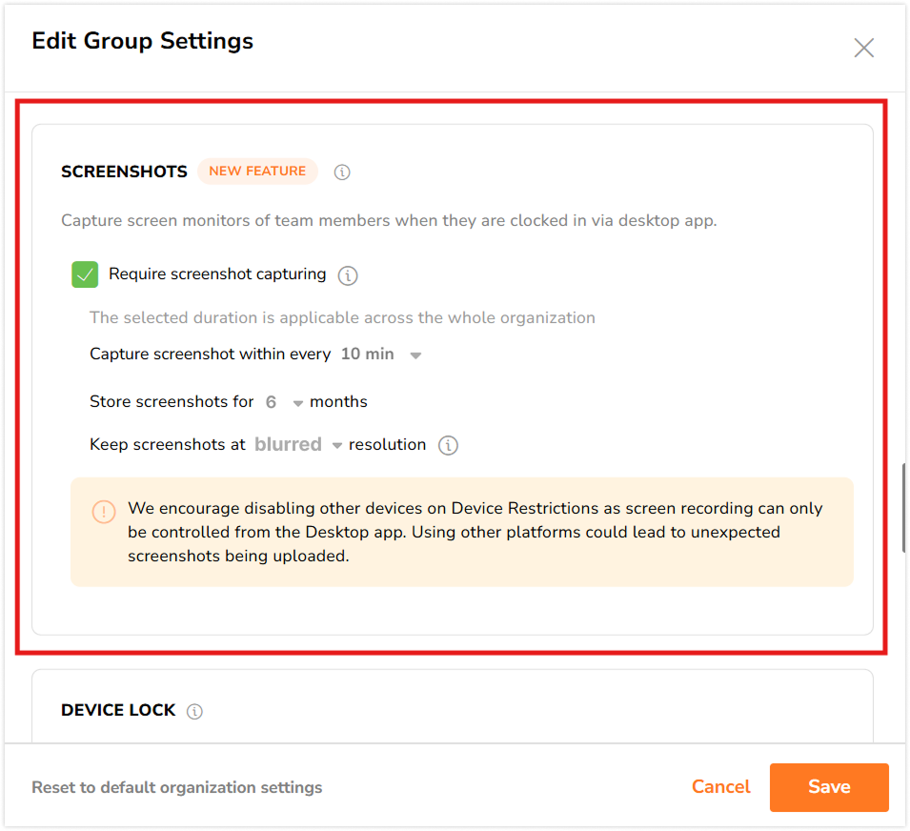Show info for DEVICE LOCK section
The width and height of the screenshot is (910, 831).
tap(195, 711)
